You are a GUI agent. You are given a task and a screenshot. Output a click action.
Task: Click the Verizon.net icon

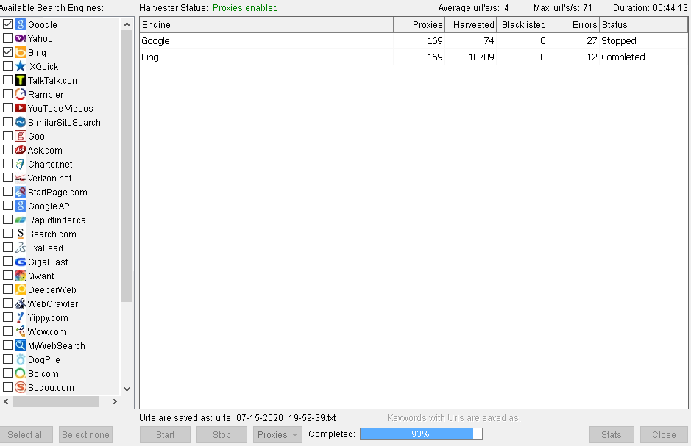pos(21,178)
